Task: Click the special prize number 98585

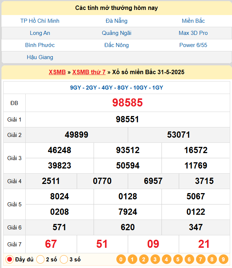Action: tap(127, 103)
